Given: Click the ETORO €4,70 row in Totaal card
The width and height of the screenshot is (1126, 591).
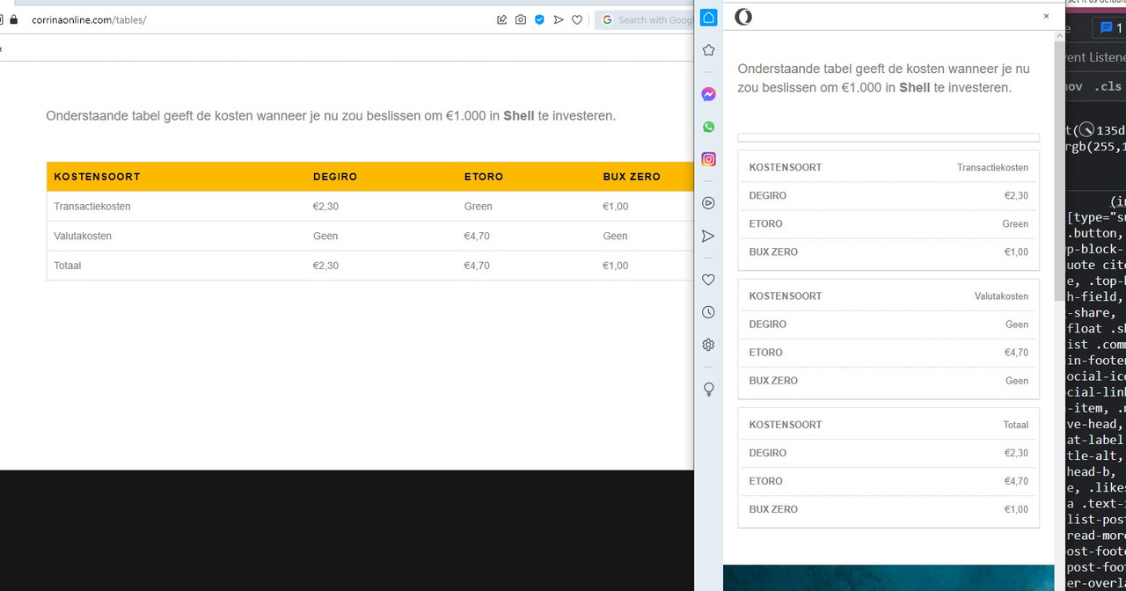Looking at the screenshot, I should 888,481.
